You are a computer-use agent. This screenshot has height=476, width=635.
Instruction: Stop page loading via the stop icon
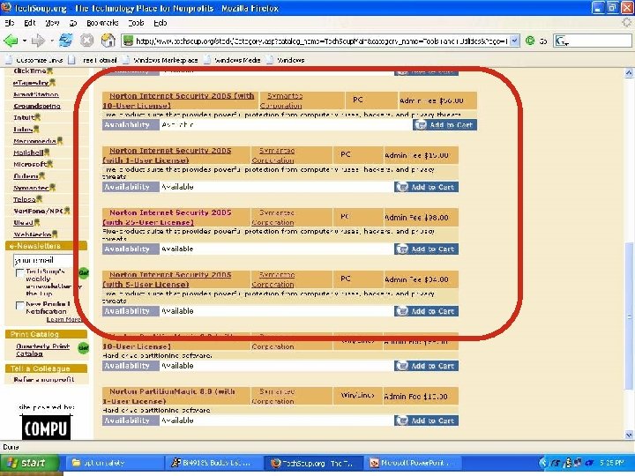coord(86,41)
